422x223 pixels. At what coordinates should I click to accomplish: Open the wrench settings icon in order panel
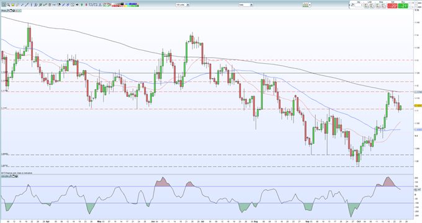tap(352, 5)
